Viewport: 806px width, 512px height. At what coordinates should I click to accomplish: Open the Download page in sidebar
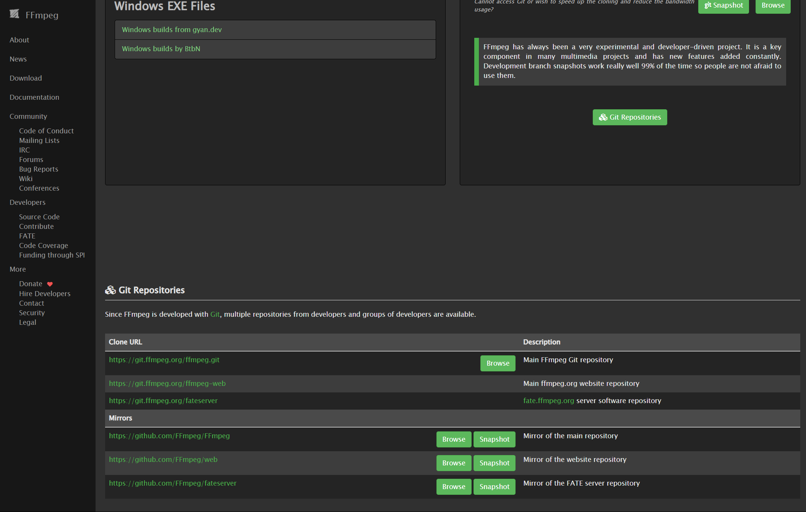[26, 78]
